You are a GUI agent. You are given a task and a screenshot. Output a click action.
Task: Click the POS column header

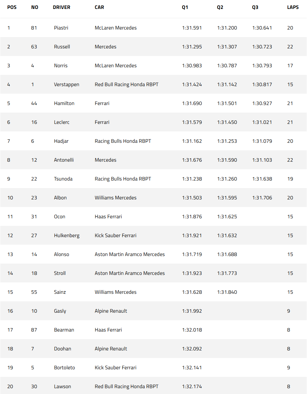point(12,7)
